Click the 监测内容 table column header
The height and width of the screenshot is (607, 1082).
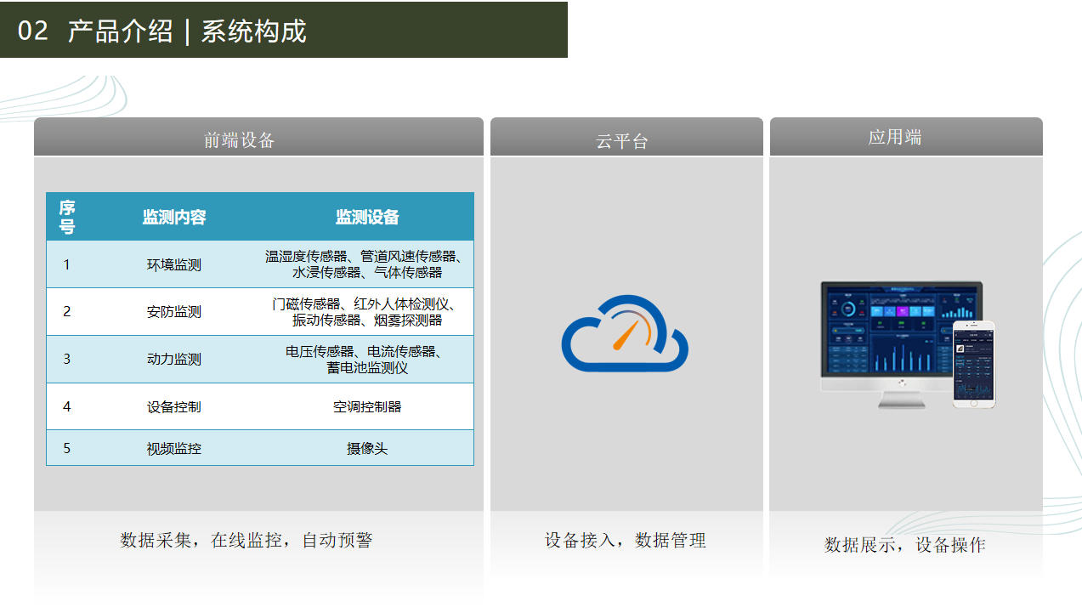pos(174,218)
